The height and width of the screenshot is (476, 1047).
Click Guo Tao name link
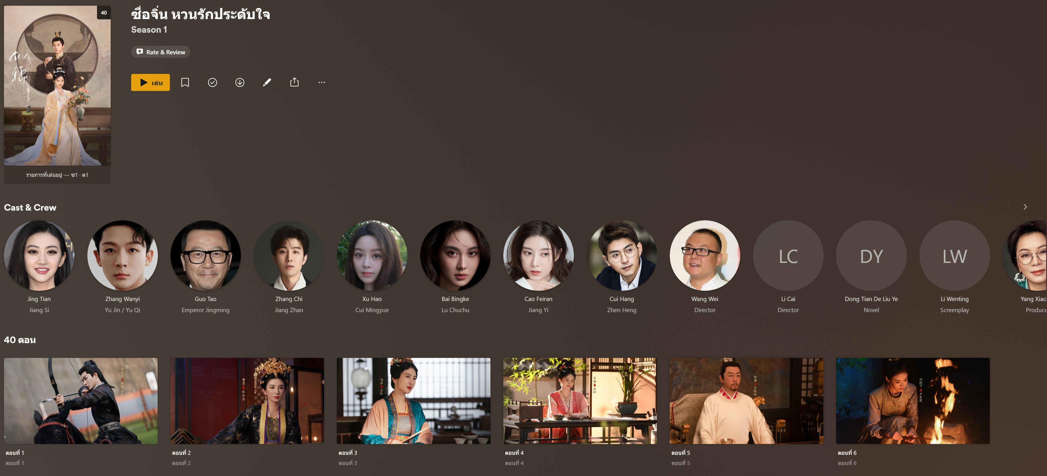205,299
